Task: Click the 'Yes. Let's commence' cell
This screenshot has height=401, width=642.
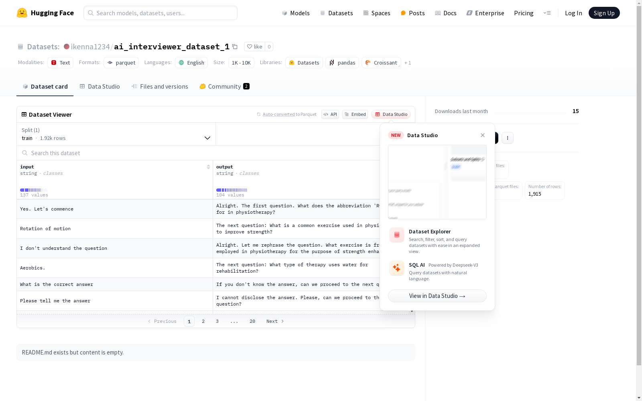Action: click(115, 209)
